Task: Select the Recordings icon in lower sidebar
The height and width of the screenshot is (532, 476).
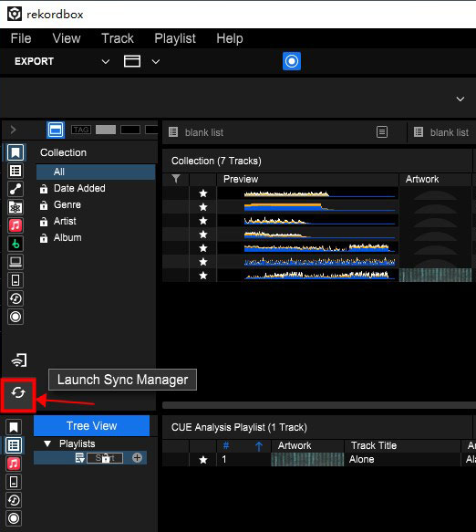Action: coord(14,518)
